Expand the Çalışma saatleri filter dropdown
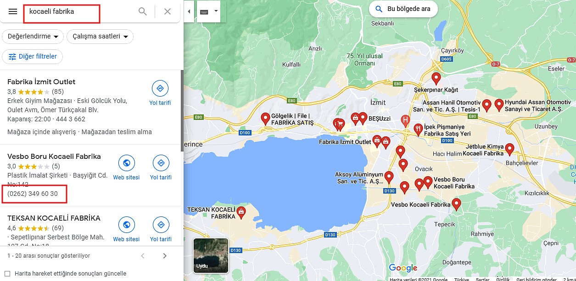The height and width of the screenshot is (281, 576). [x=100, y=36]
